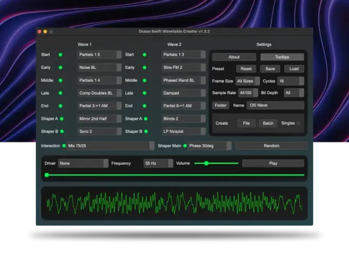Create a wavetable File

coord(246,123)
